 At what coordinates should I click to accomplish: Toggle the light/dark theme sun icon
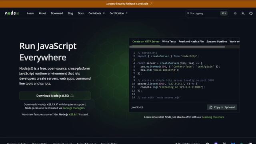(235, 13)
